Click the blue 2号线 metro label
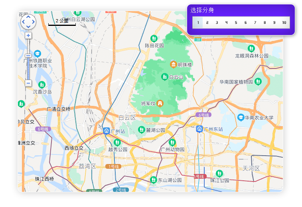The image size is (302, 207). coord(121,190)
